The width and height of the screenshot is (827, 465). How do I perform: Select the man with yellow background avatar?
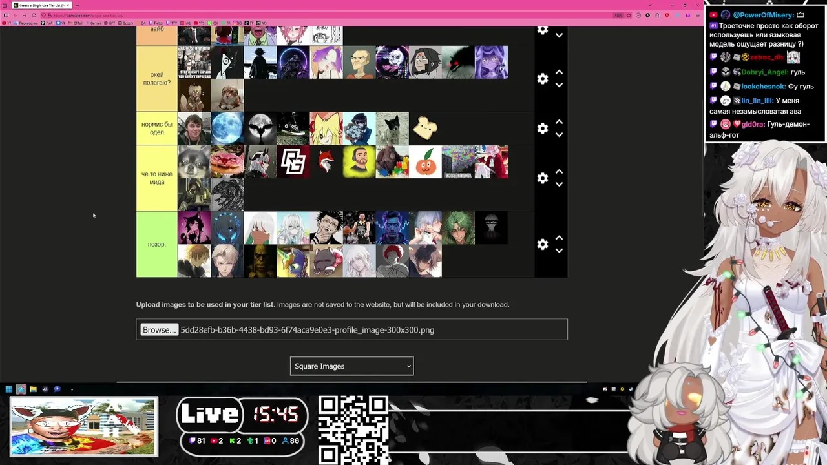(x=359, y=161)
